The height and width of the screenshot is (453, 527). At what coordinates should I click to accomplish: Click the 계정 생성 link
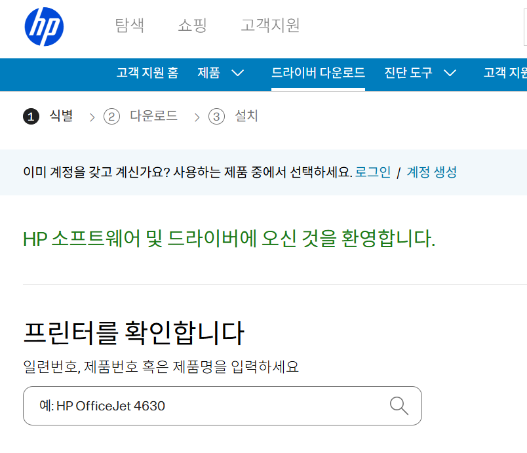pos(432,172)
